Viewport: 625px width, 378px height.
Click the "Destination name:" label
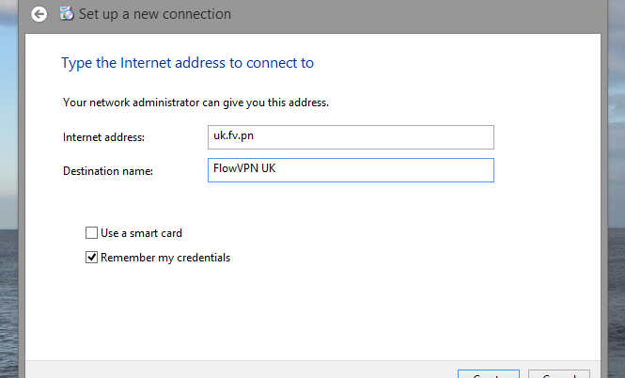[107, 171]
